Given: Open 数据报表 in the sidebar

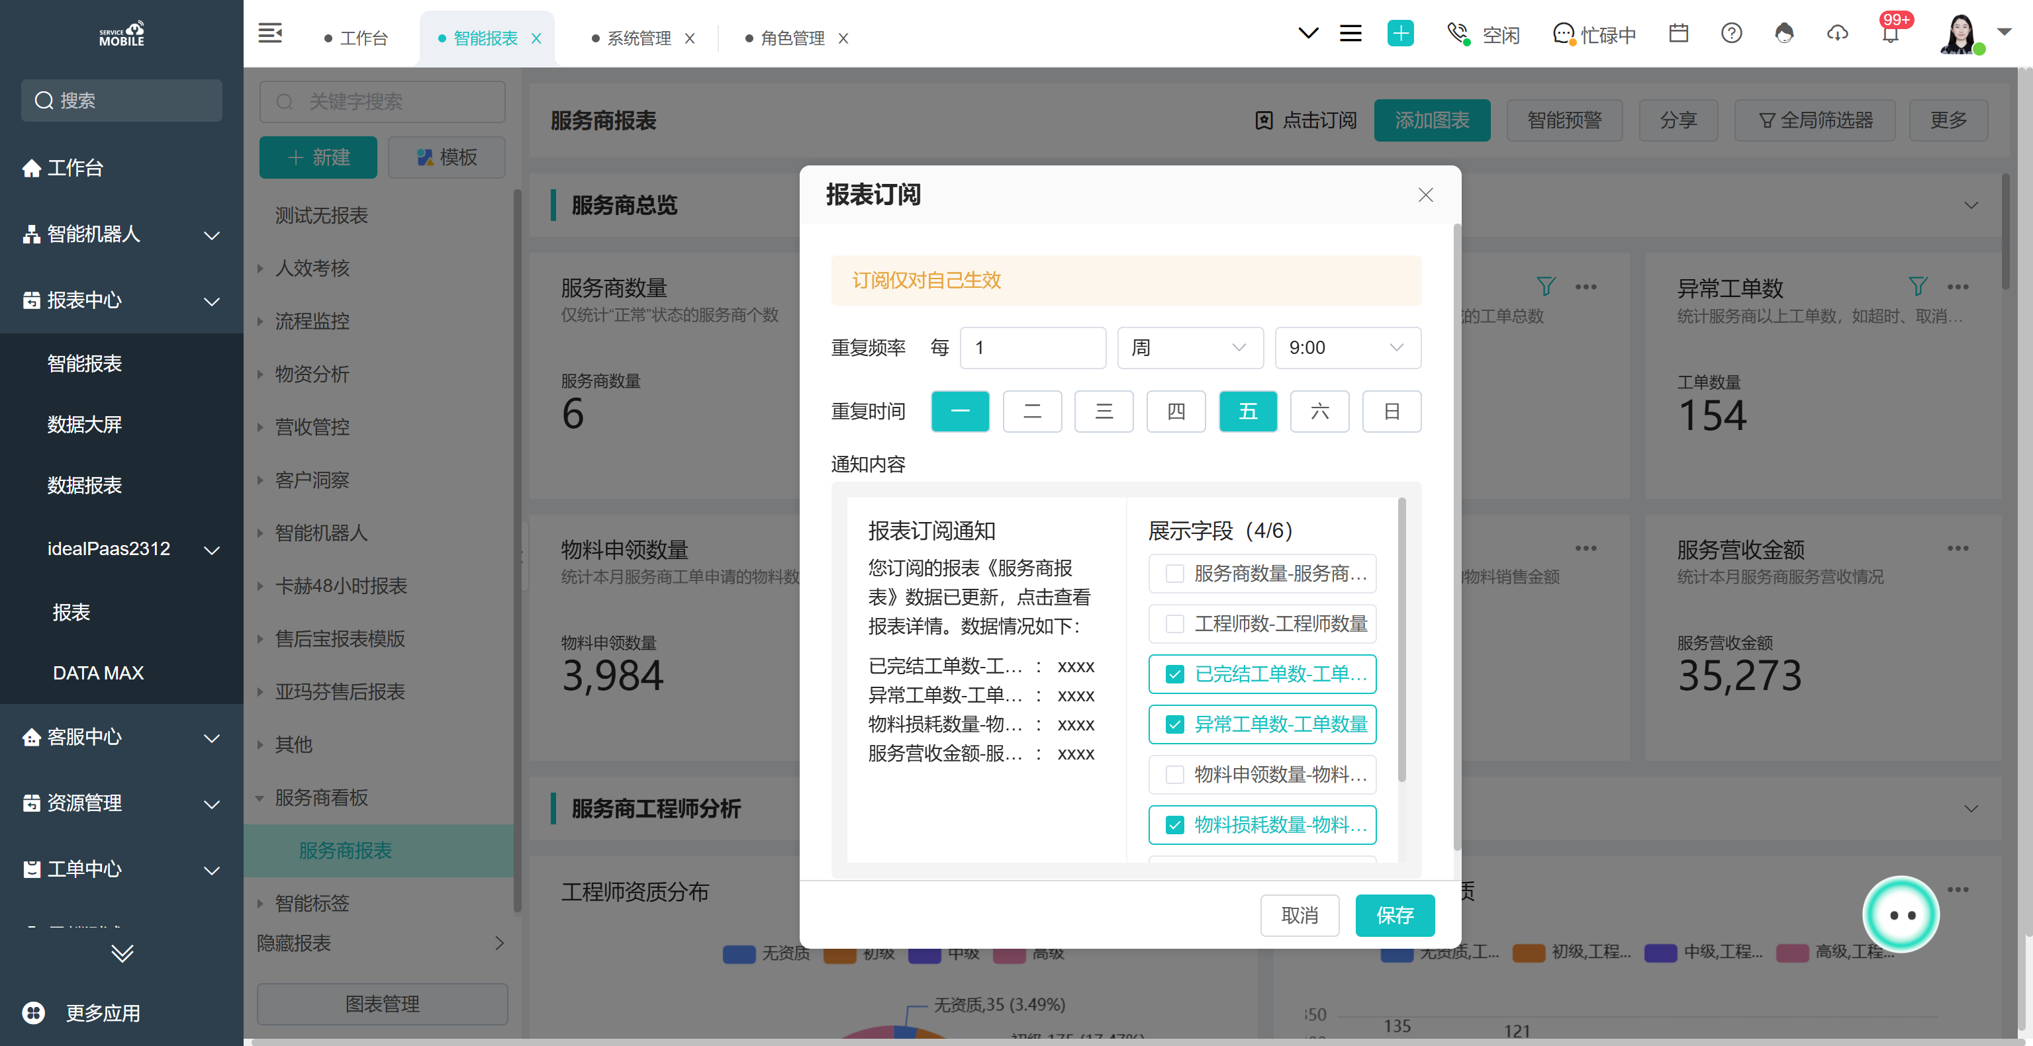Looking at the screenshot, I should (x=85, y=485).
